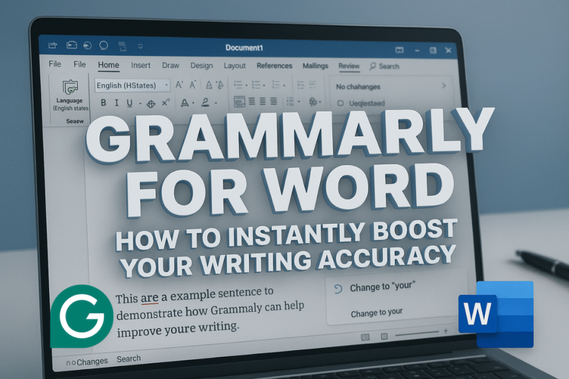Click the A-with-eraser clear formatting icon
Viewport: 569px width, 379px height.
click(220, 85)
